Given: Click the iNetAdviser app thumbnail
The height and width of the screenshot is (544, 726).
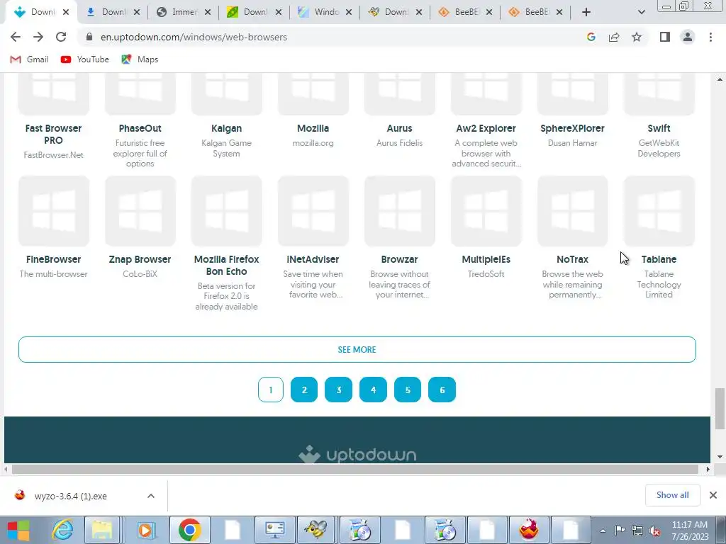Looking at the screenshot, I should pos(313,211).
